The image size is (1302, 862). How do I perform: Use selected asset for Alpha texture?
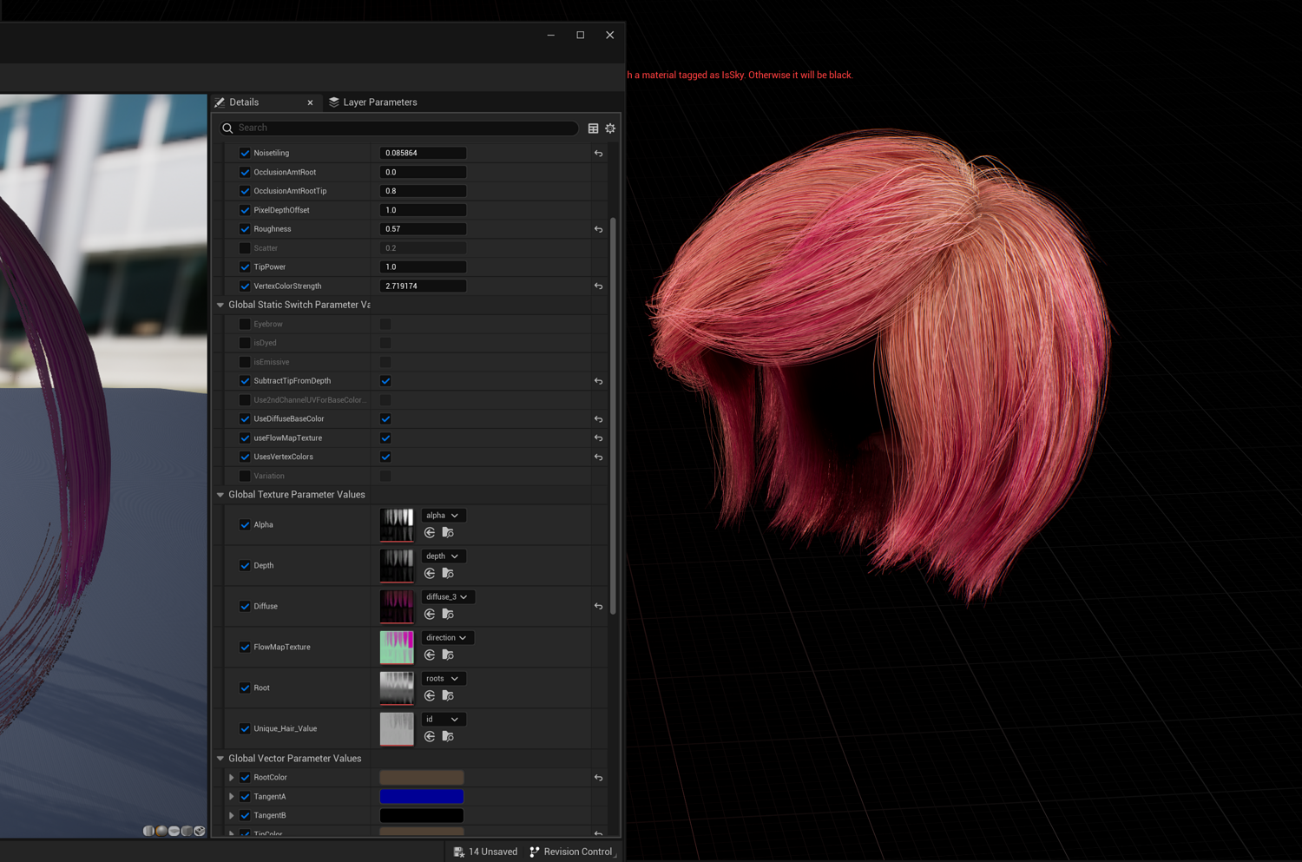pos(430,533)
